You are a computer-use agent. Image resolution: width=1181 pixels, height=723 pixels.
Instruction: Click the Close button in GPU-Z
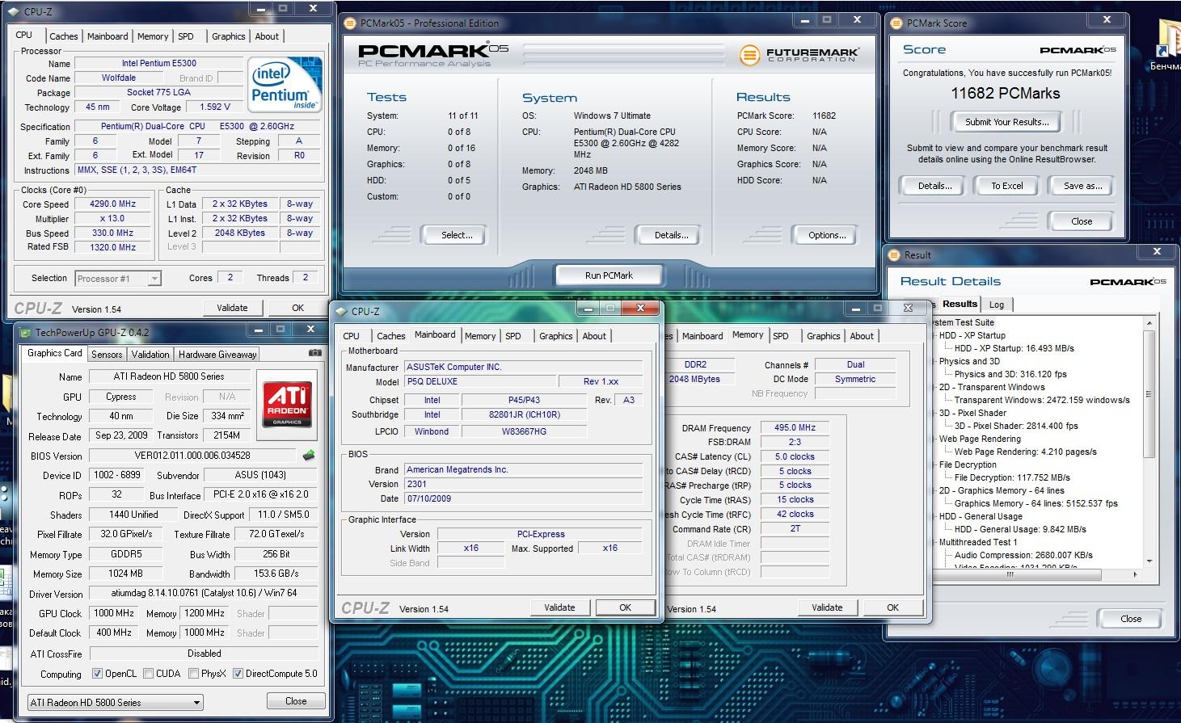(x=296, y=701)
